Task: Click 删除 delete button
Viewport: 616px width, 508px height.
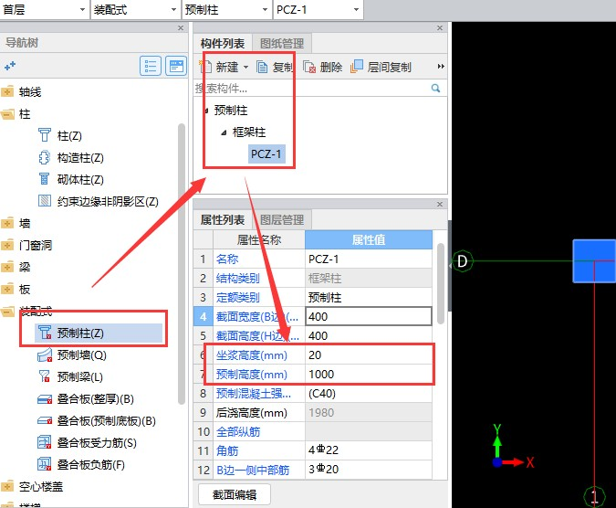Action: pyautogui.click(x=322, y=67)
